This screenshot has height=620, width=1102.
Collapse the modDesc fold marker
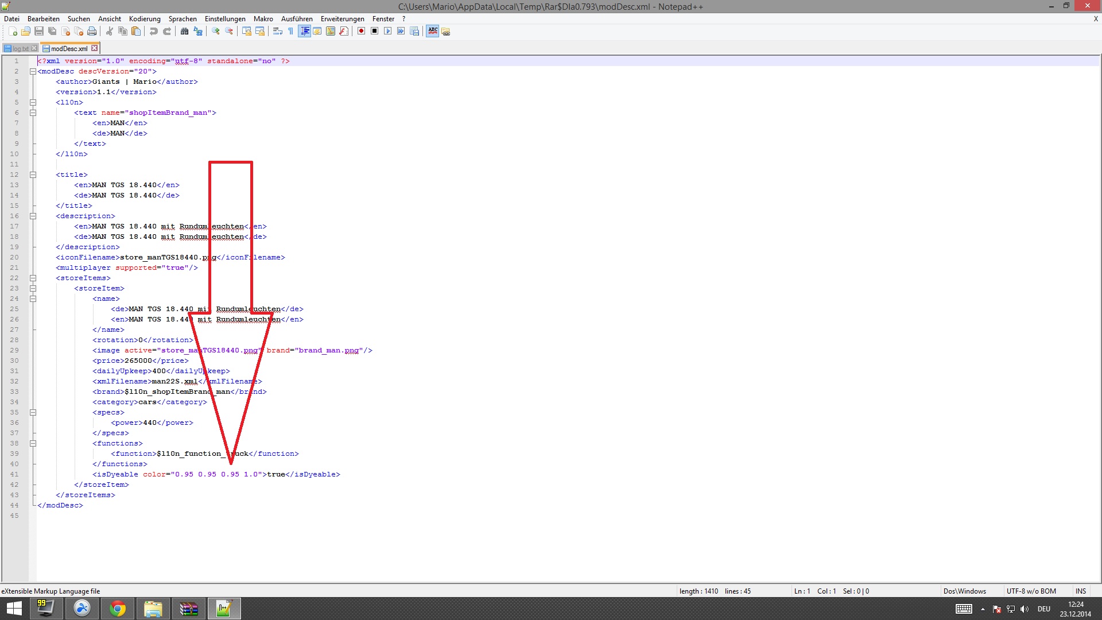pos(33,71)
